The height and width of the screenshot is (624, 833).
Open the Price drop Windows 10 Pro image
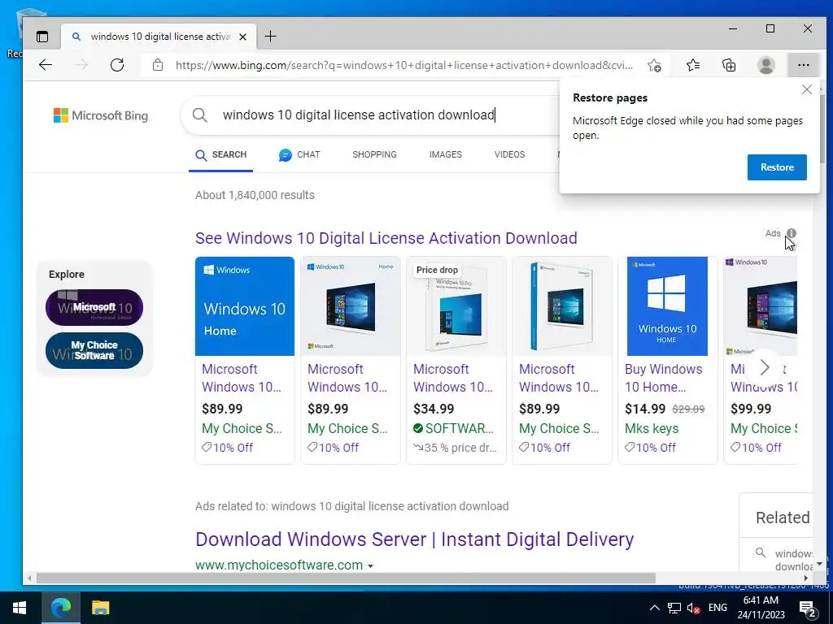coord(456,306)
